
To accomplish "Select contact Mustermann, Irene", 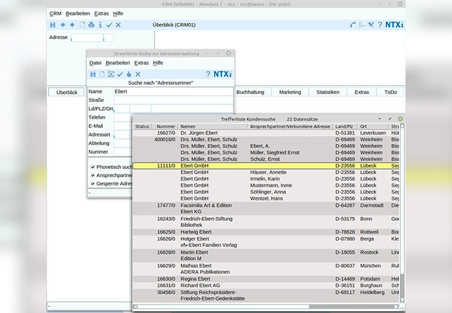I will pos(271,185).
